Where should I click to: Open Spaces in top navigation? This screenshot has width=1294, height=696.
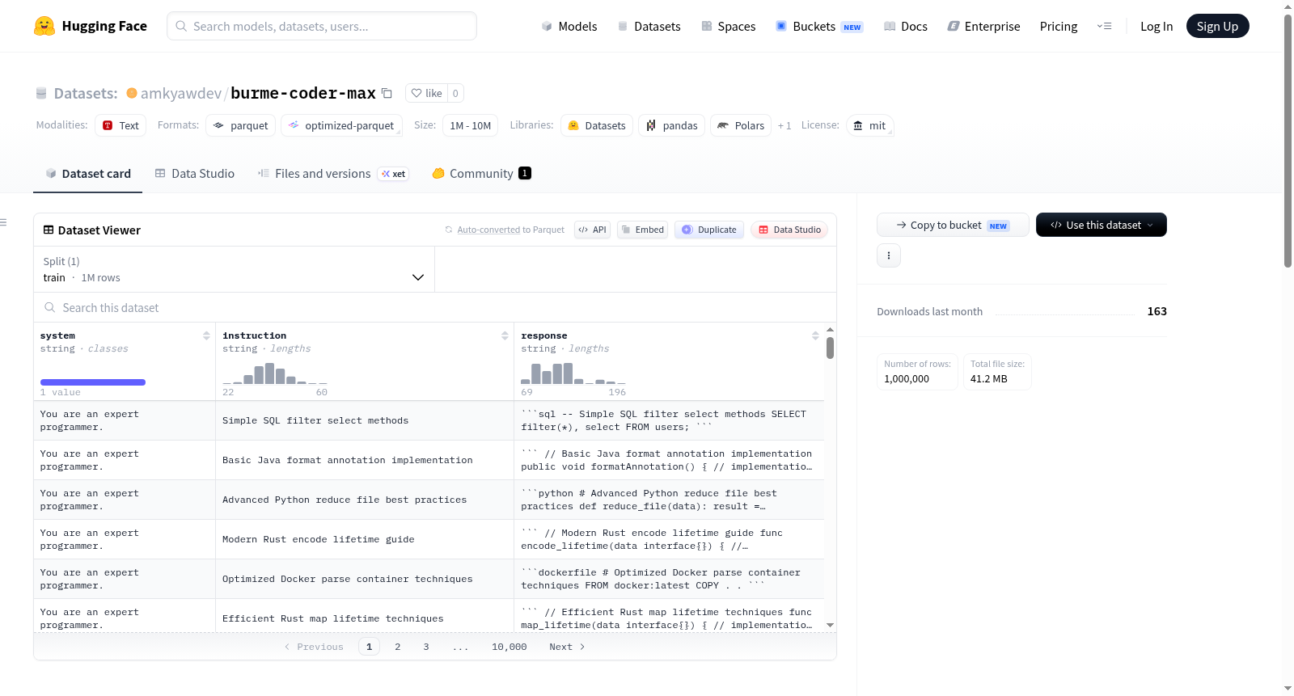(729, 26)
